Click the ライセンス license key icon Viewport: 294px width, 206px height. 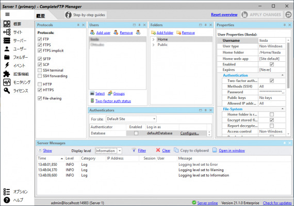pos(7,91)
